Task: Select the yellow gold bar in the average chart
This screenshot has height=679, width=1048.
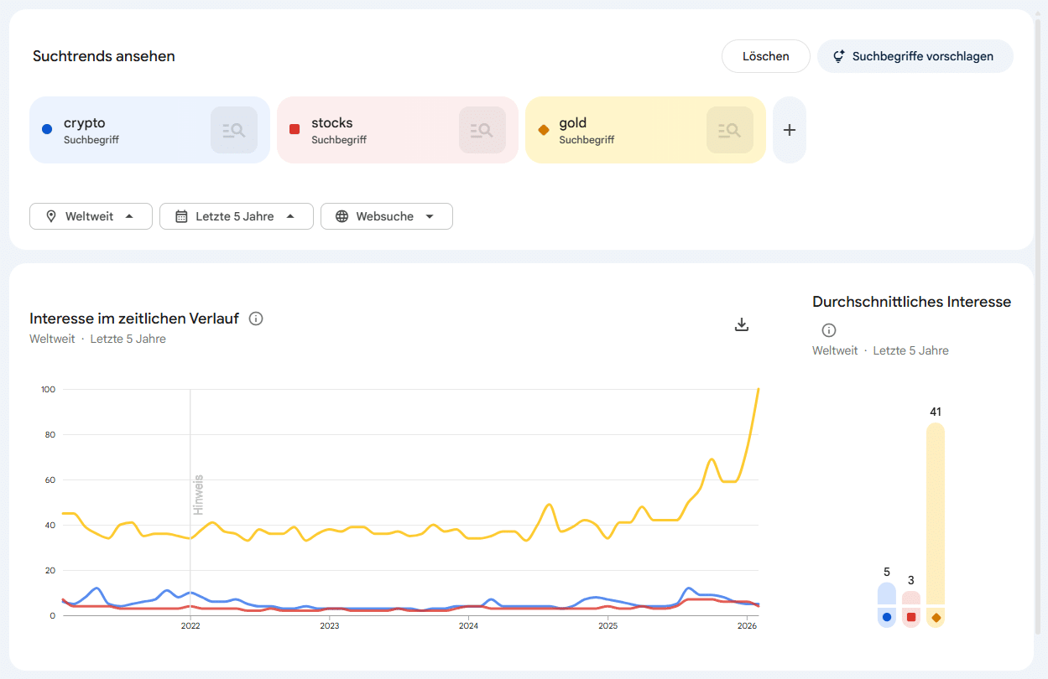Action: click(935, 516)
